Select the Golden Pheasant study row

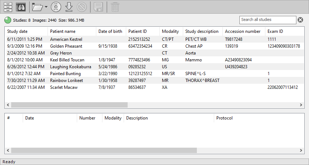click(x=66, y=46)
